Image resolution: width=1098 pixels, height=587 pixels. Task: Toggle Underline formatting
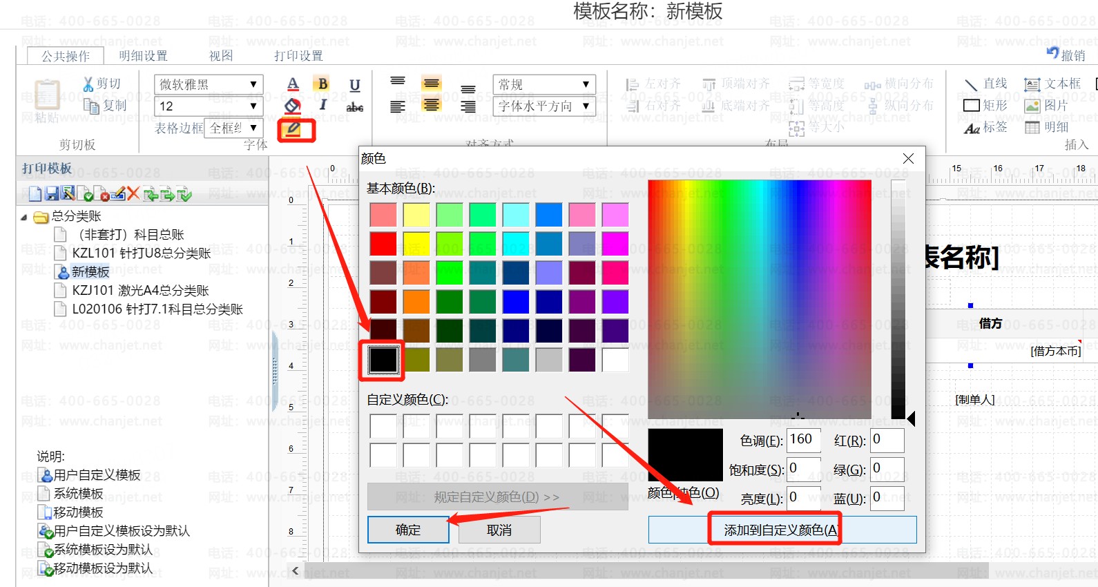(355, 85)
